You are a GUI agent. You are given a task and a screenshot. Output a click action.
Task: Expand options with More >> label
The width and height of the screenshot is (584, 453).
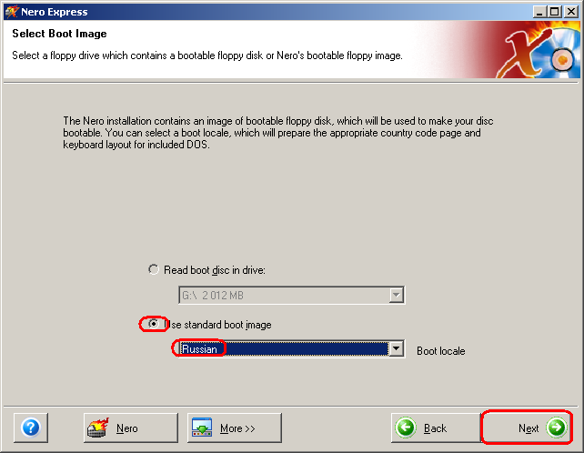pyautogui.click(x=237, y=428)
